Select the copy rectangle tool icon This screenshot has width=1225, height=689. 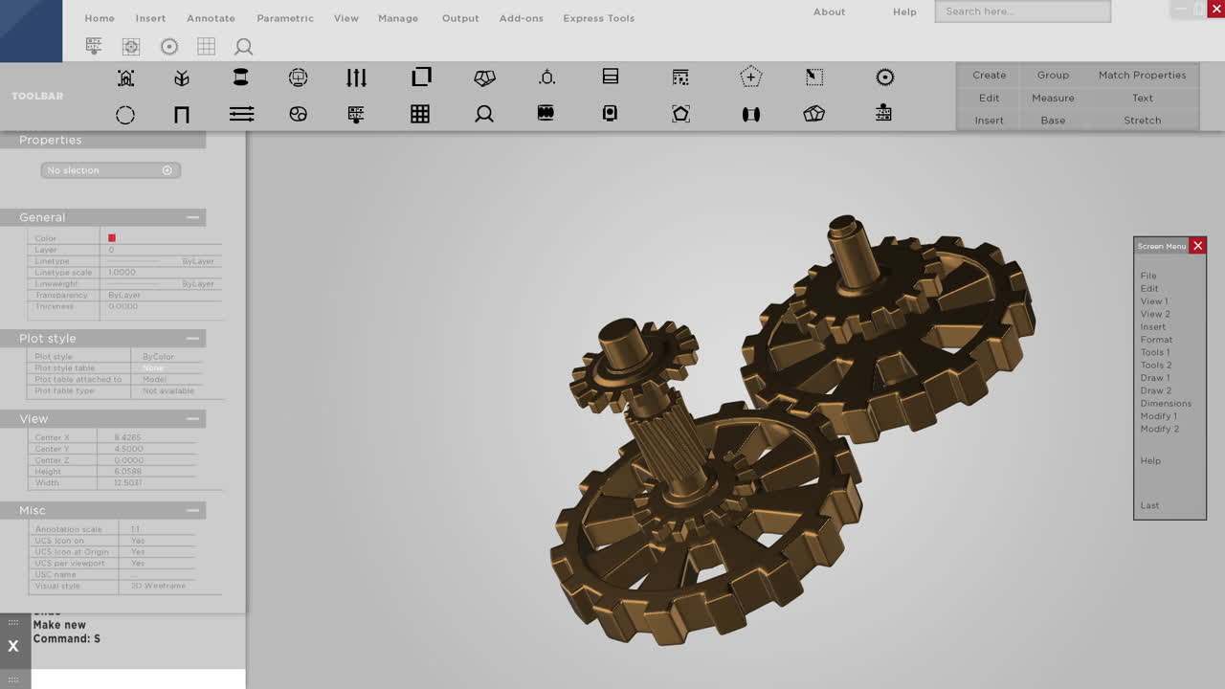[x=420, y=77]
